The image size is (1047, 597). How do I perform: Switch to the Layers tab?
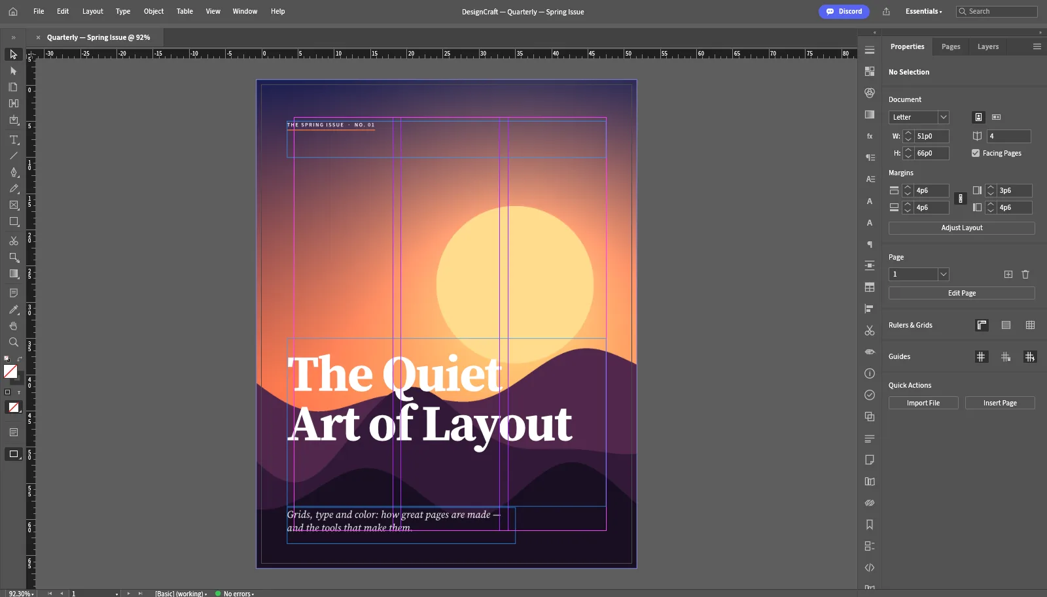point(988,46)
